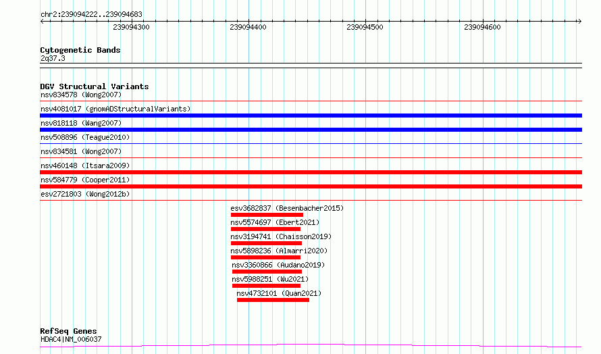Screen dimensions: 601x354
Task: Click the red bar under nsv5898236
Action: (265, 257)
